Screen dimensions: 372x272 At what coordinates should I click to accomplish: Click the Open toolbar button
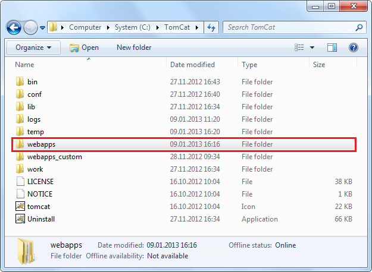(84, 48)
